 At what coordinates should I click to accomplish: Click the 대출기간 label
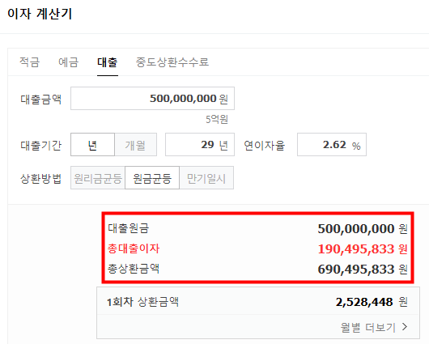point(41,146)
